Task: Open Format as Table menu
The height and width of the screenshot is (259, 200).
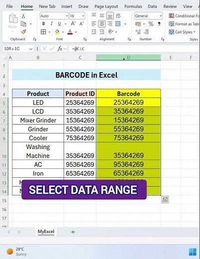Action: (x=184, y=24)
